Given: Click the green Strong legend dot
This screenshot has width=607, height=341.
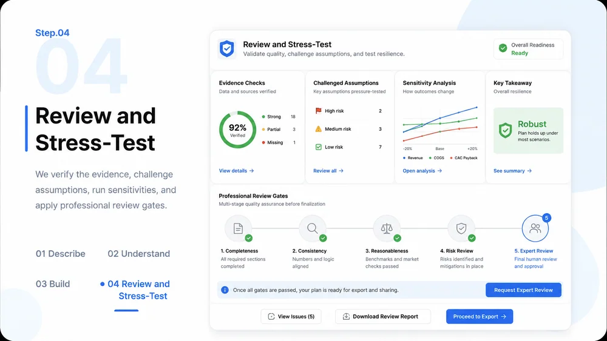Looking at the screenshot, I should [x=263, y=117].
